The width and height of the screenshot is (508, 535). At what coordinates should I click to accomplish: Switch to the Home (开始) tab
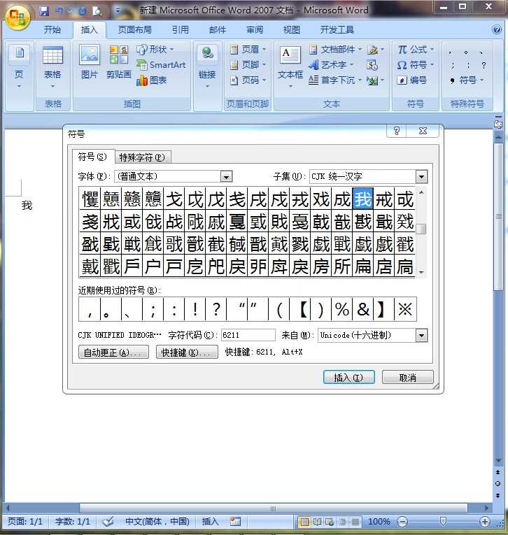coord(52,29)
